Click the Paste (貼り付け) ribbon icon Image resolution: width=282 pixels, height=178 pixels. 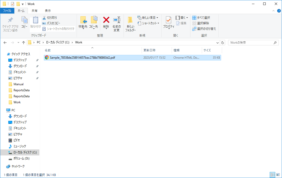pos(35,22)
